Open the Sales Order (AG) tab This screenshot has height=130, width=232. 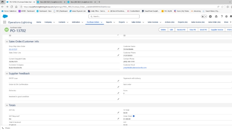click(214, 22)
